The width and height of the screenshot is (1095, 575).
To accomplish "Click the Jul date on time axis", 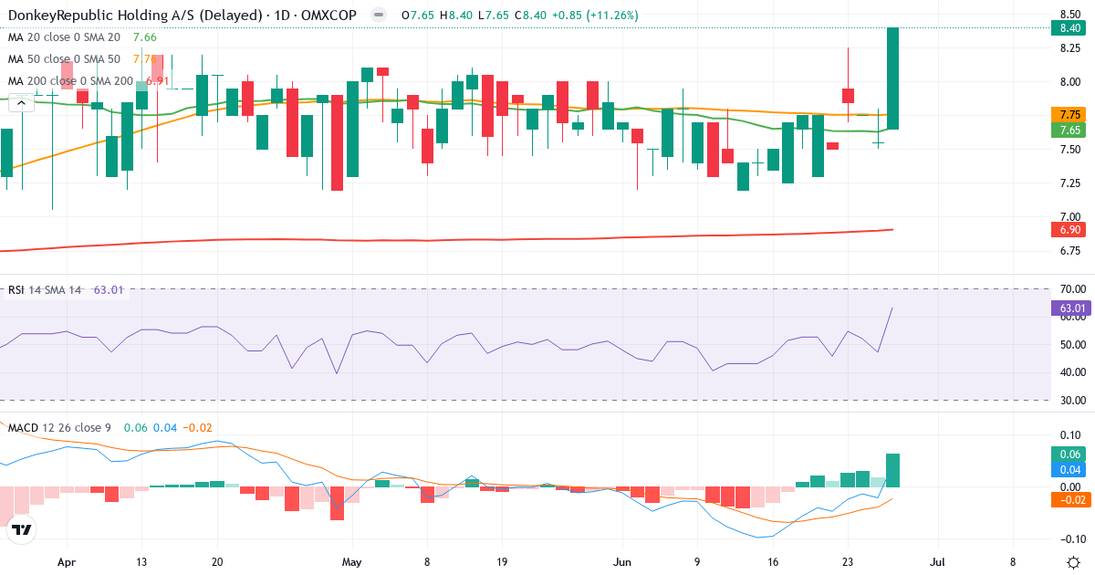I will point(936,563).
